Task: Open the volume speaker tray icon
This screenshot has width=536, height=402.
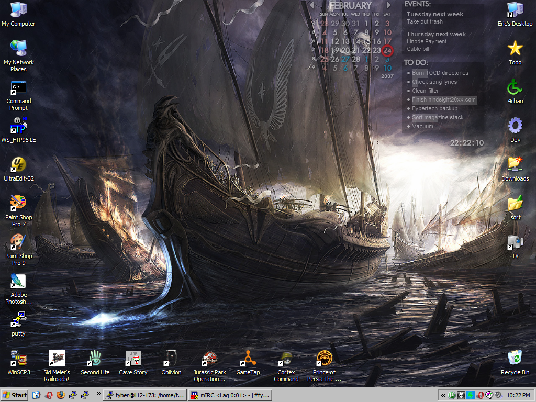Action: click(498, 395)
